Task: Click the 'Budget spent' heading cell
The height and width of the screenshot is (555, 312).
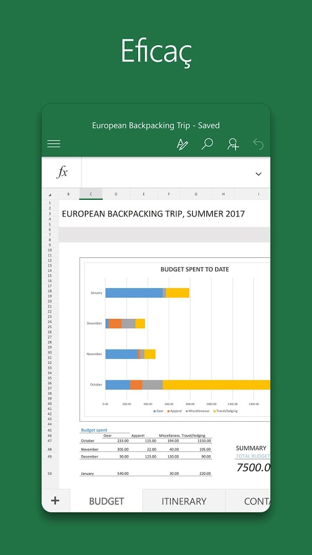Action: (x=94, y=430)
